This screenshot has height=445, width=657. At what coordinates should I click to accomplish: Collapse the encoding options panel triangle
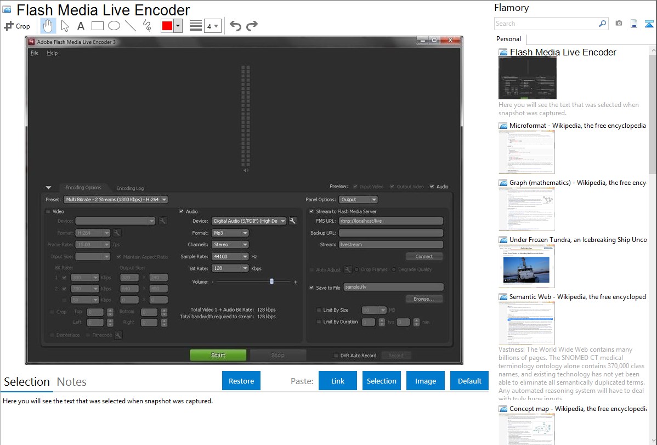[48, 188]
